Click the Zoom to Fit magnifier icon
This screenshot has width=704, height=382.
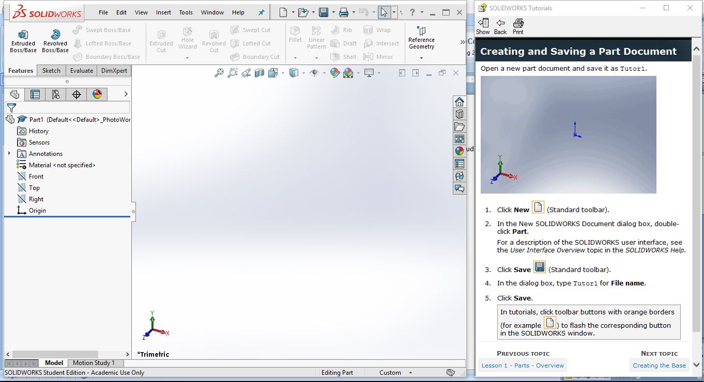click(219, 73)
